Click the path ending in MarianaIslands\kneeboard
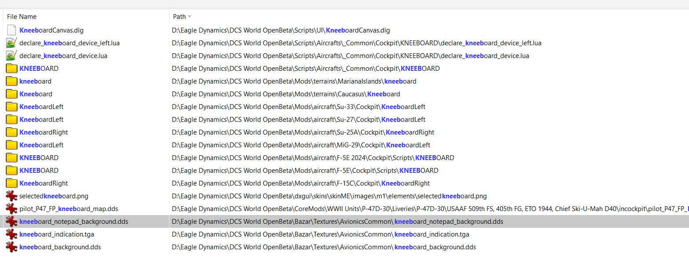 click(x=294, y=81)
